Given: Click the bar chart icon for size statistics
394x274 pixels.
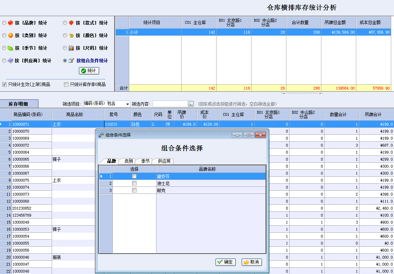Looking at the screenshot, I should click(x=71, y=48).
